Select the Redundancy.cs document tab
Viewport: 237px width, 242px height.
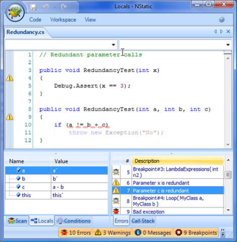coord(26,32)
